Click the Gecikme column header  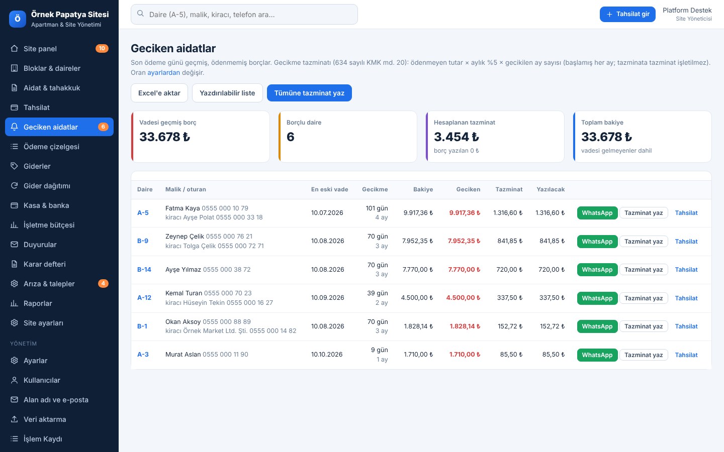(x=375, y=189)
